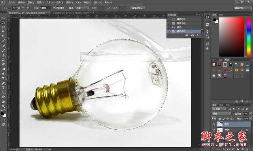Select the highlighted last history state
The height and width of the screenshot is (151, 253).
[x=184, y=32]
